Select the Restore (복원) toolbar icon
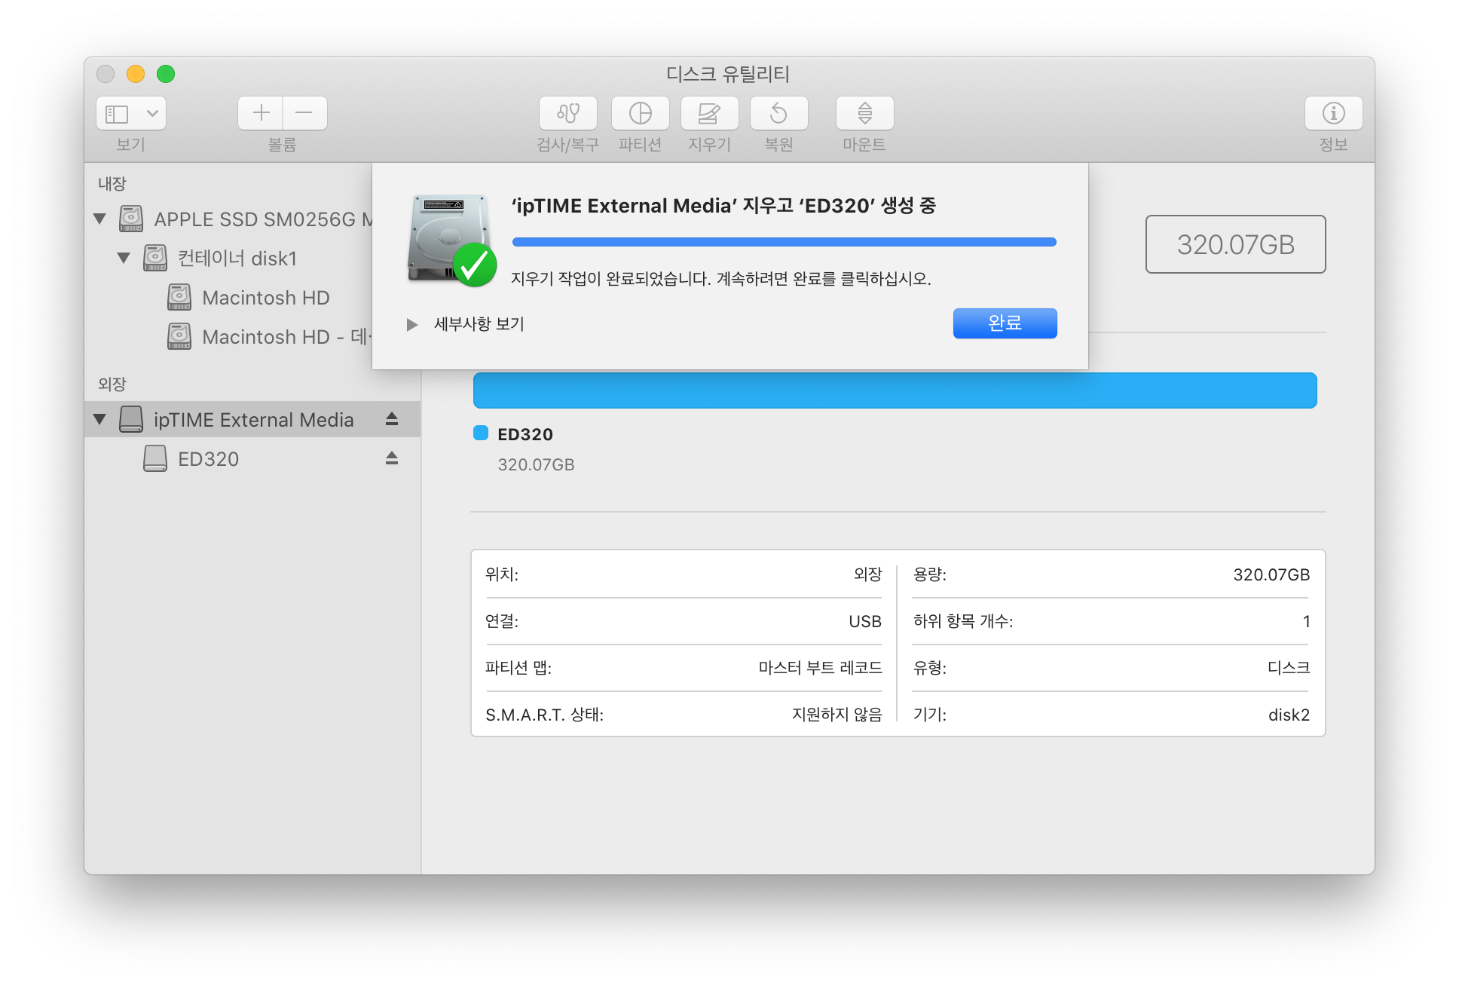The image size is (1459, 986). (778, 113)
